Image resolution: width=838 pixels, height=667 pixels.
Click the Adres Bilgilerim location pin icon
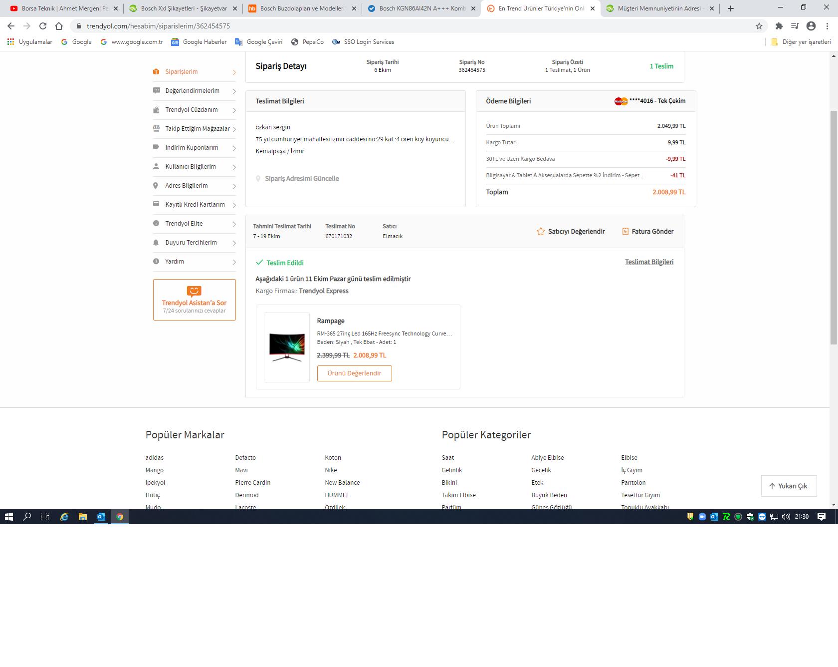156,186
